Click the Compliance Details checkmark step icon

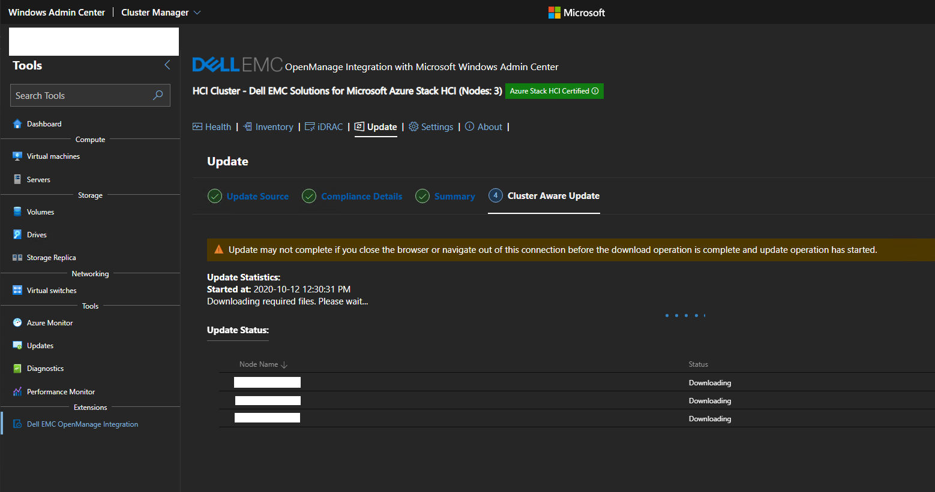tap(309, 196)
